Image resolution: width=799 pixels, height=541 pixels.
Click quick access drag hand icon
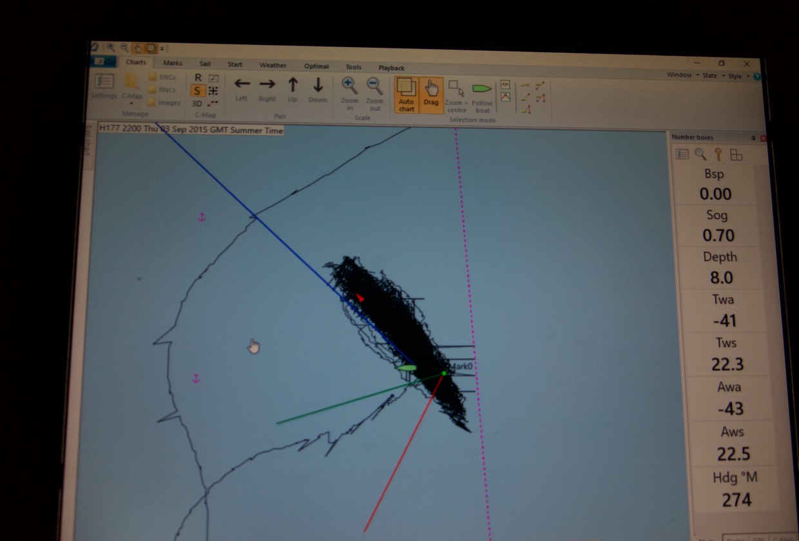click(x=137, y=48)
